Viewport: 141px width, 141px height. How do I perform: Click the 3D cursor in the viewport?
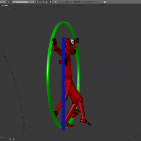63,83
